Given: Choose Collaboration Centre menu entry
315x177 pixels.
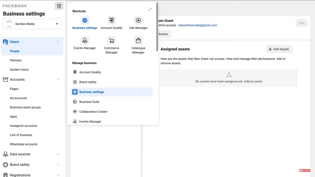Looking at the screenshot, I should click(x=111, y=112).
